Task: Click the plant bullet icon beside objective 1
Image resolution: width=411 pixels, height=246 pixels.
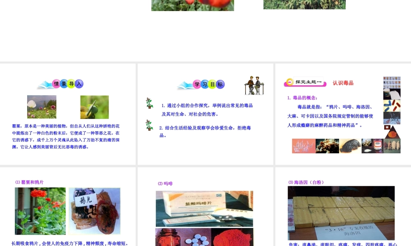Action: point(150,103)
